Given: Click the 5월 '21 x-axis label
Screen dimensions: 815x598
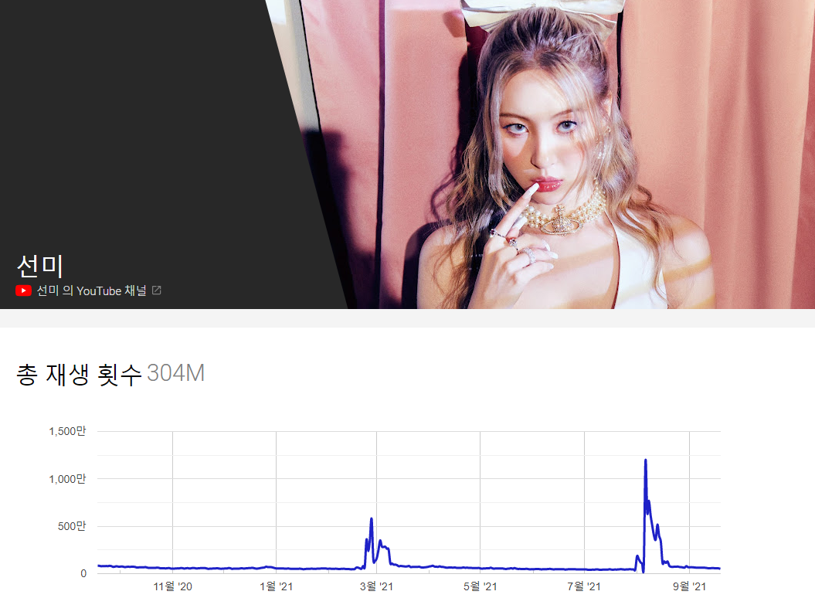Looking at the screenshot, I should (x=480, y=587).
